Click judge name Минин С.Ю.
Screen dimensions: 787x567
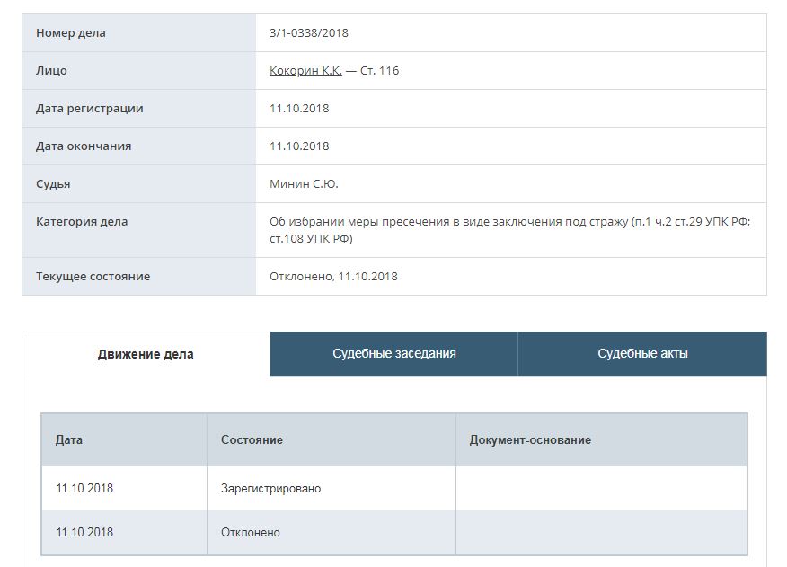click(304, 184)
